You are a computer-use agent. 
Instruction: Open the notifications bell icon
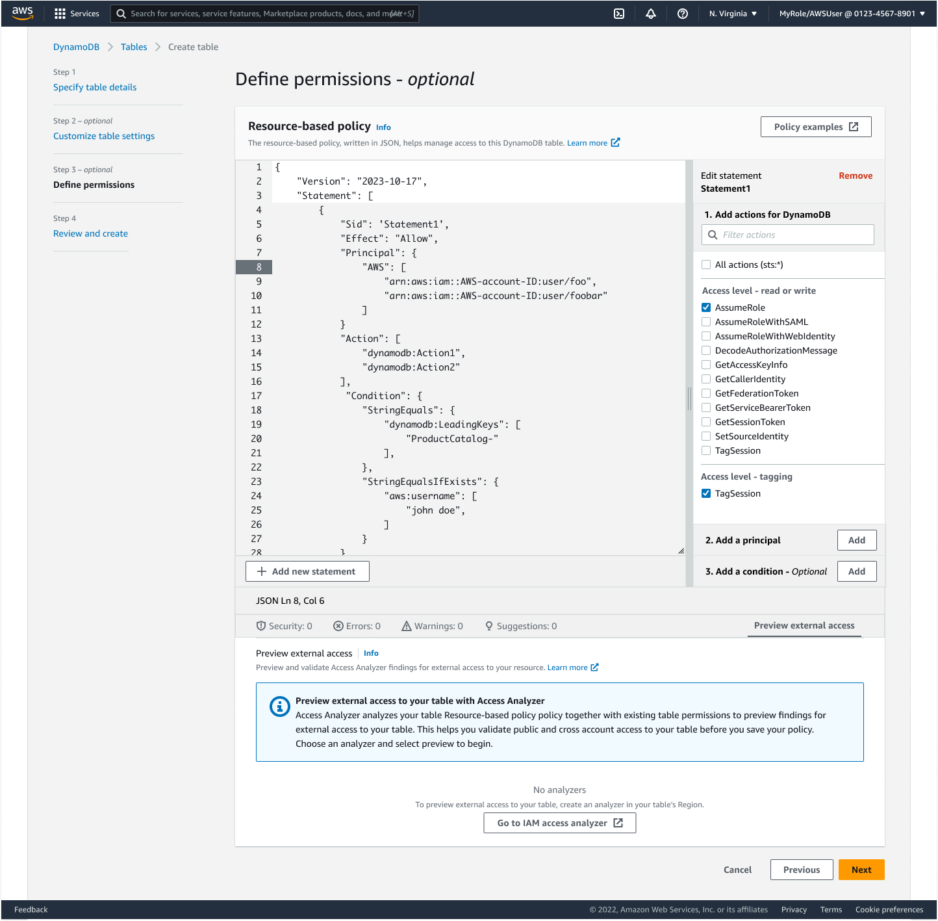click(x=650, y=13)
